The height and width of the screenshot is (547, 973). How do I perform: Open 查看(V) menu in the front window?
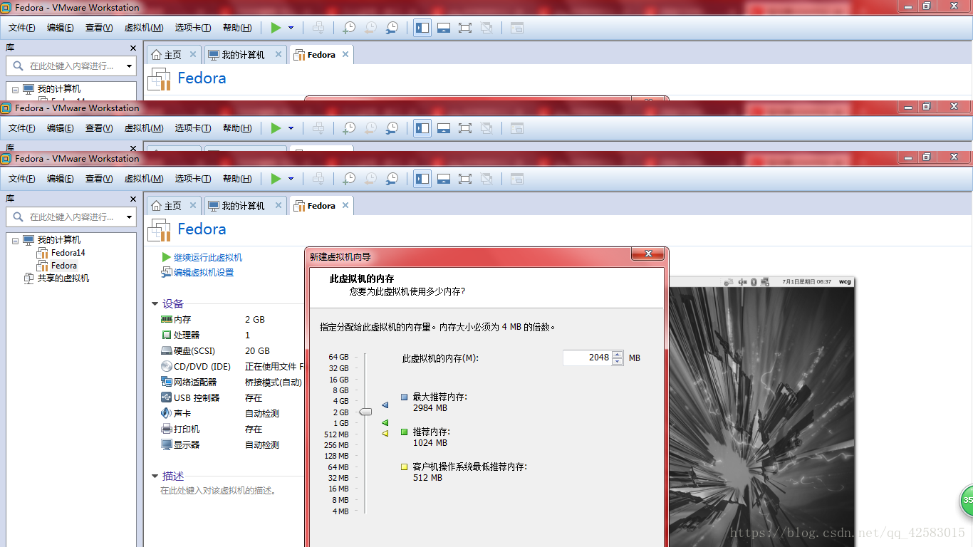click(99, 179)
